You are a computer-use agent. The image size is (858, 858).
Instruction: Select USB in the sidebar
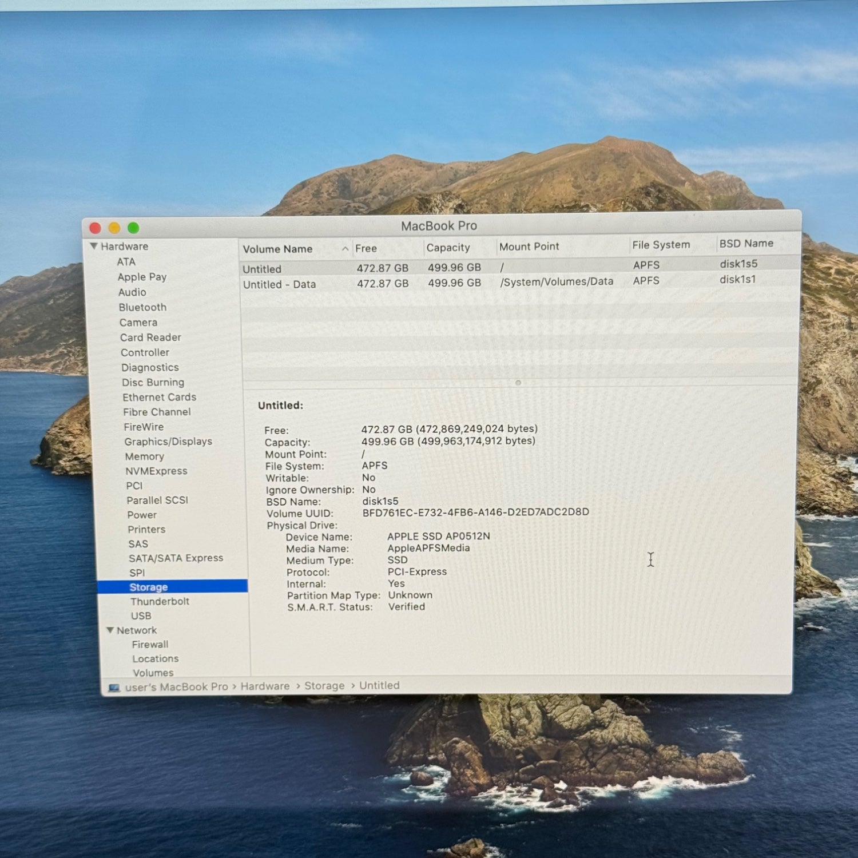click(x=141, y=615)
